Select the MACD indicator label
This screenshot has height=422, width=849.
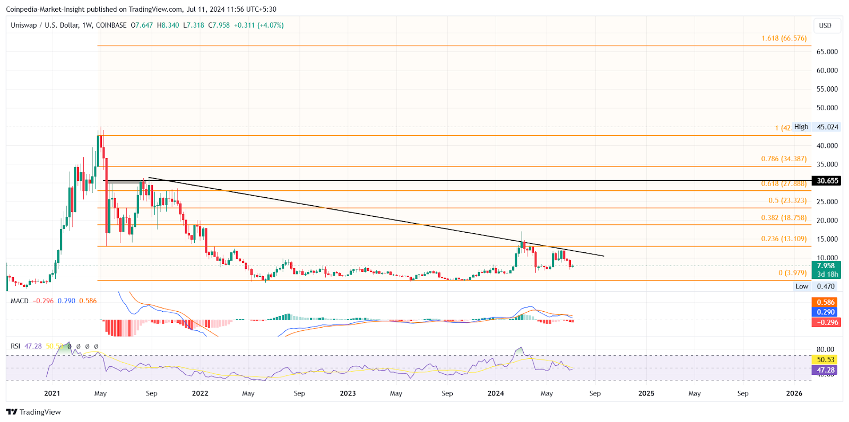20,301
